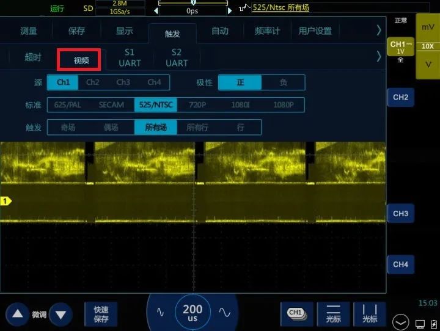Select the 触发 trigger tab
This screenshot has width=440, height=331.
coord(172,34)
